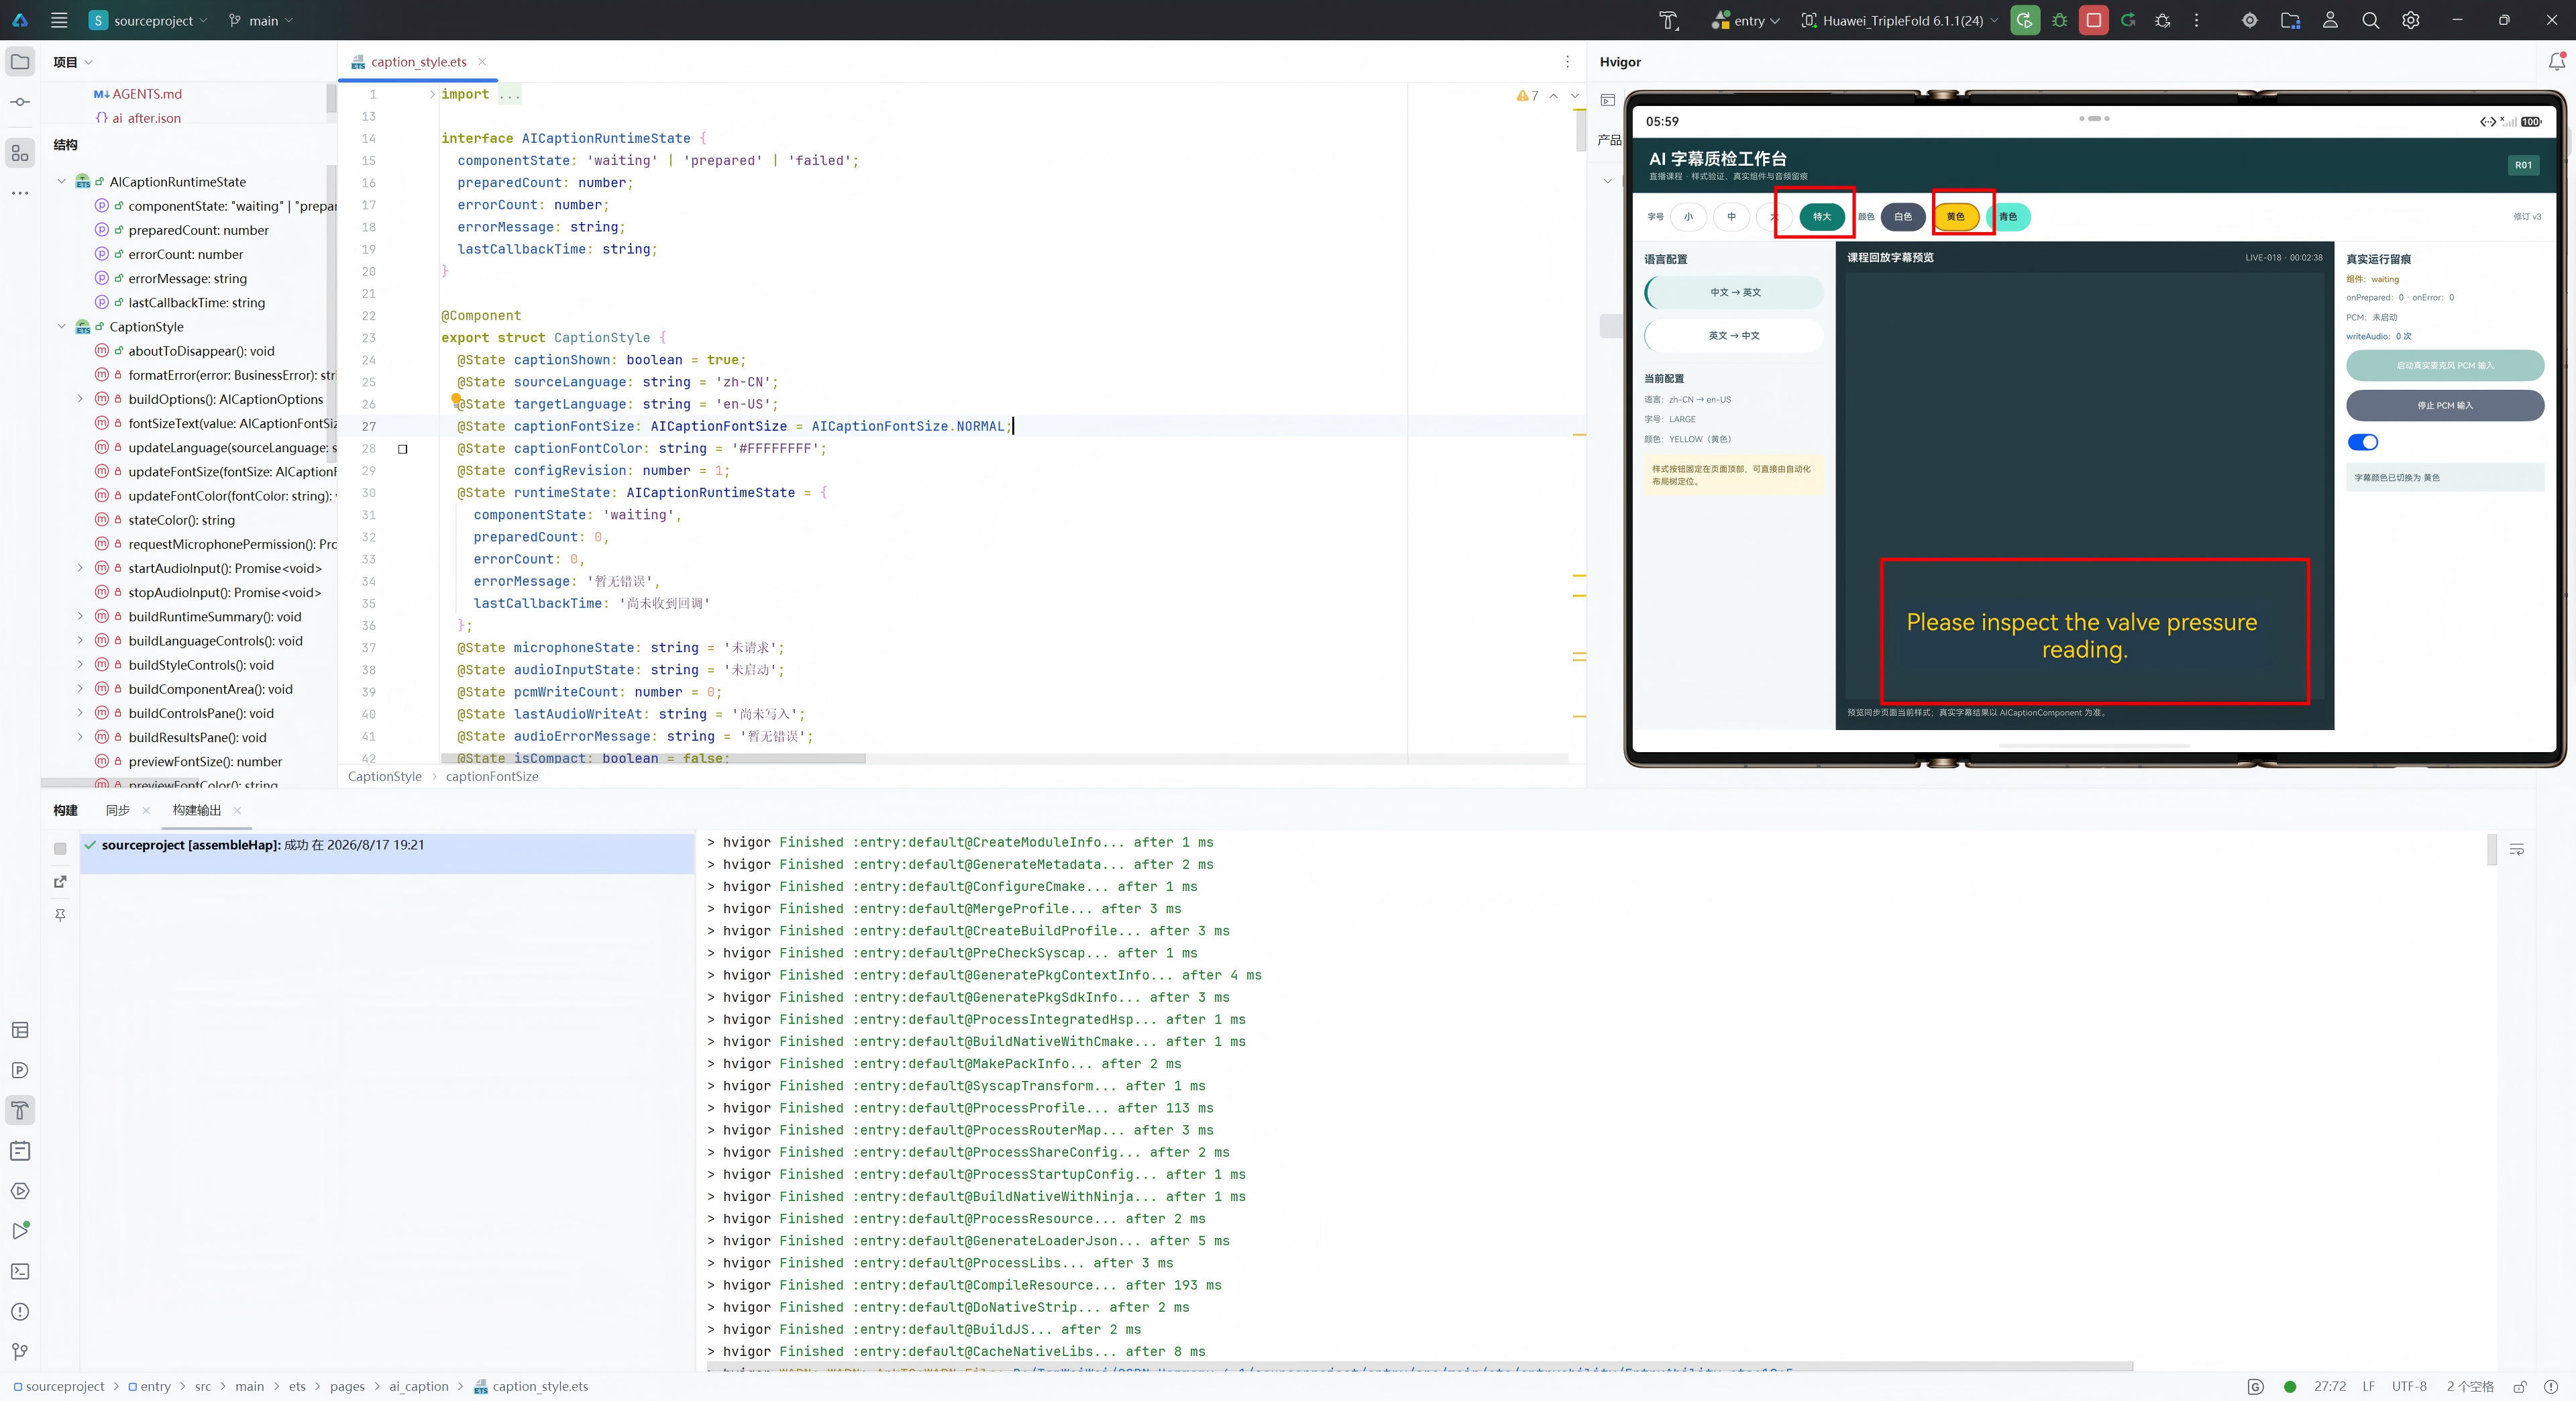This screenshot has width=2576, height=1401.
Task: Select the structure tool window icon
Action: coord(20,153)
